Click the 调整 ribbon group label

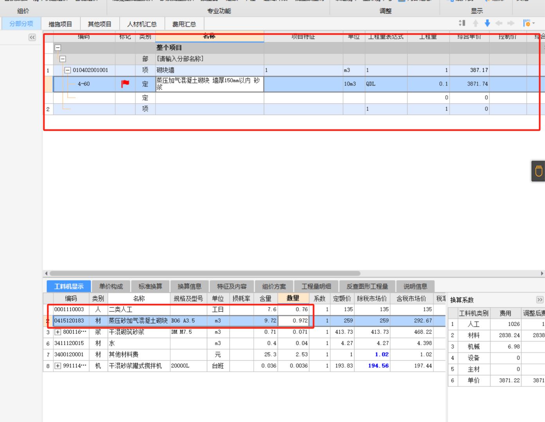(x=385, y=11)
